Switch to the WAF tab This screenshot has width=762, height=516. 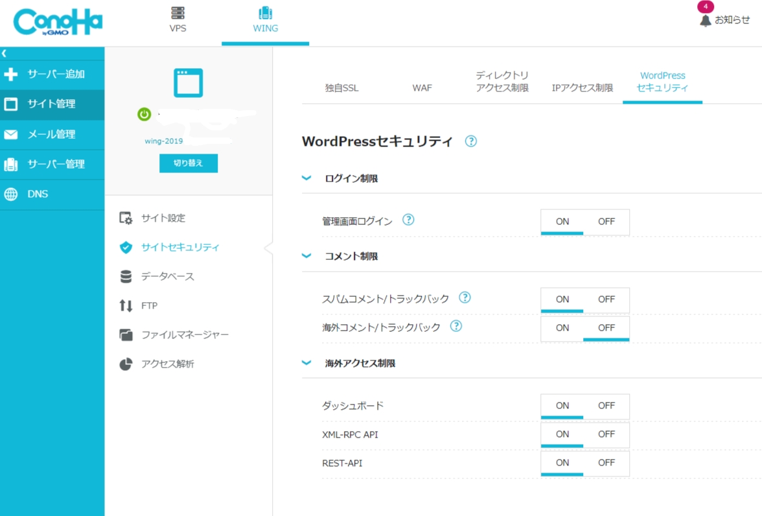tap(422, 88)
